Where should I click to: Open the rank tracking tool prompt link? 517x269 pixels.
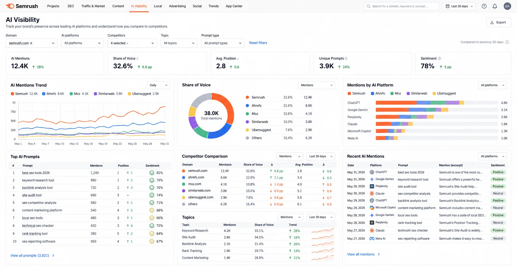click(35, 234)
